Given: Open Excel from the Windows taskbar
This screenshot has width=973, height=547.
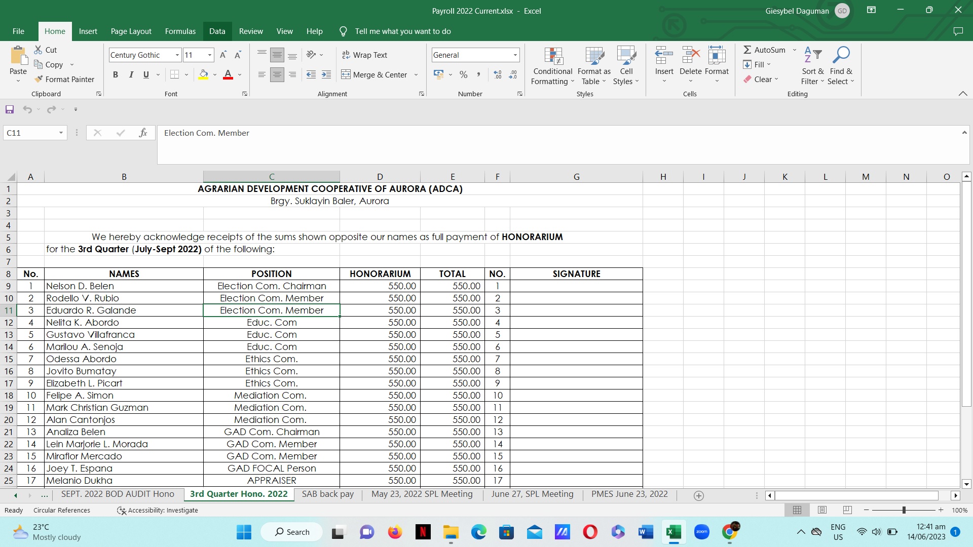Looking at the screenshot, I should 673,532.
